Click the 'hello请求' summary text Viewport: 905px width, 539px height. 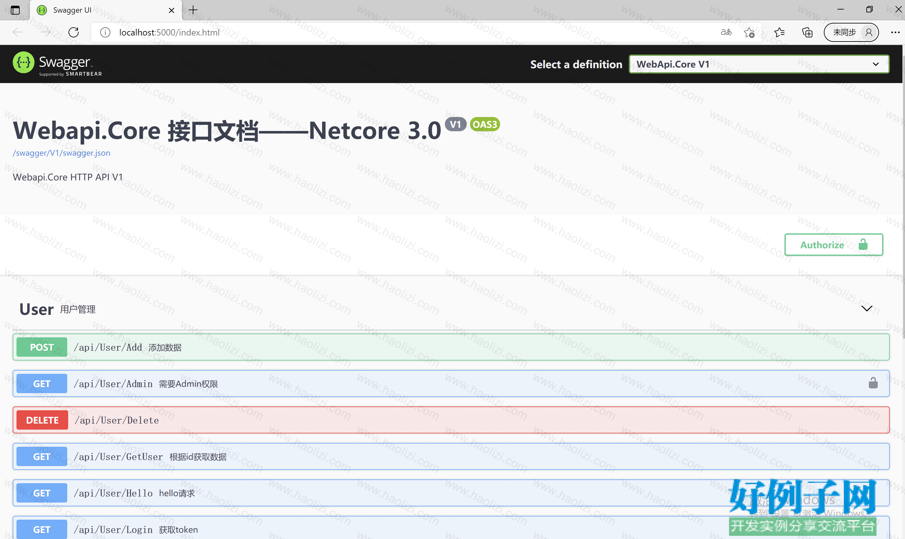click(x=177, y=493)
